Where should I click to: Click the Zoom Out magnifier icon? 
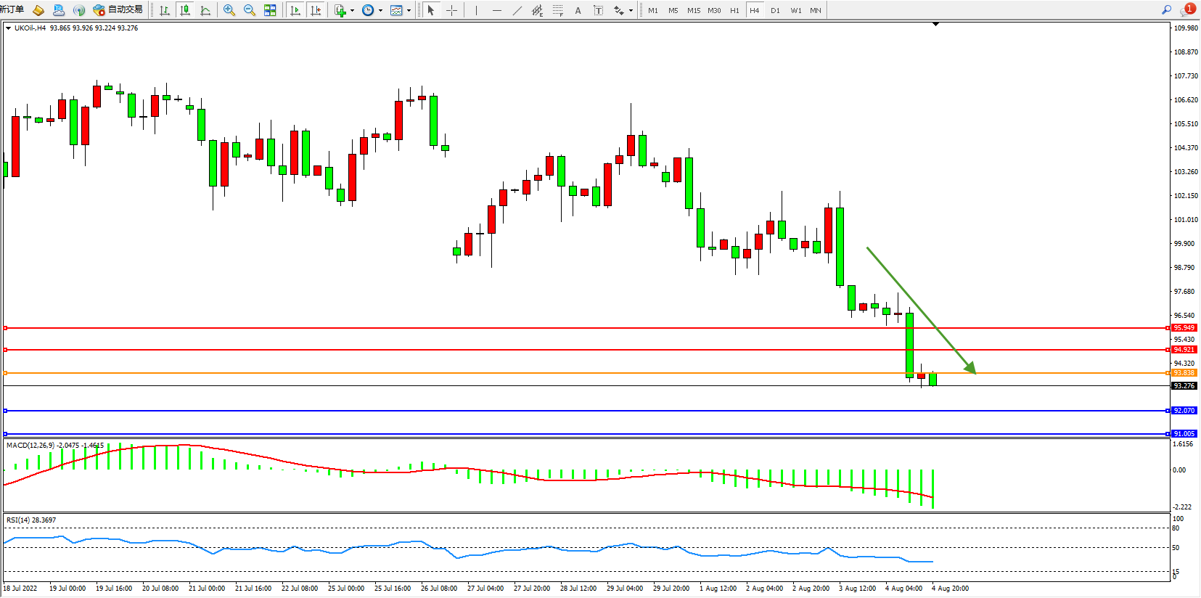click(x=250, y=10)
